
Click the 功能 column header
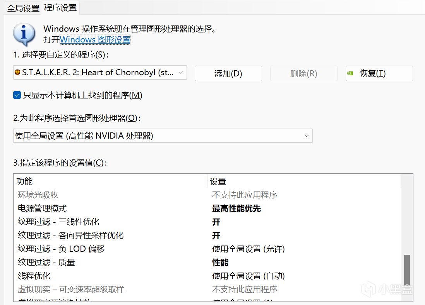[25, 181]
